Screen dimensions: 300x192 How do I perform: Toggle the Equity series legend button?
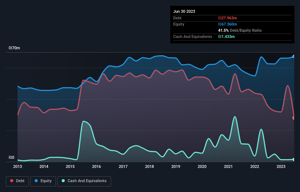pos(43,181)
